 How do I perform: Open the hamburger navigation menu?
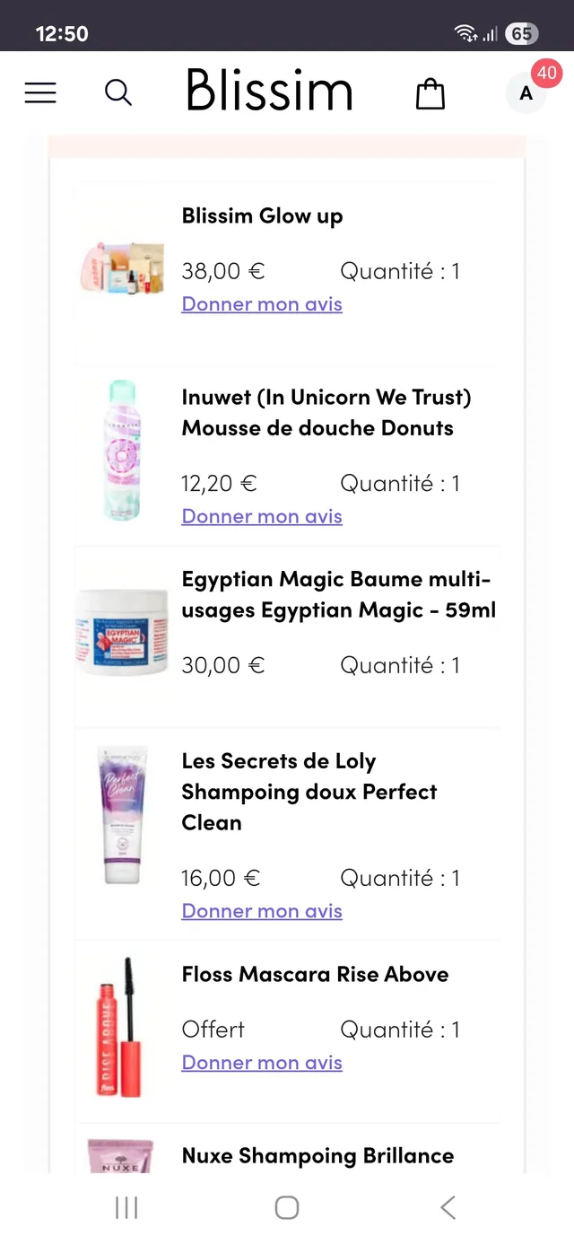[x=40, y=92]
